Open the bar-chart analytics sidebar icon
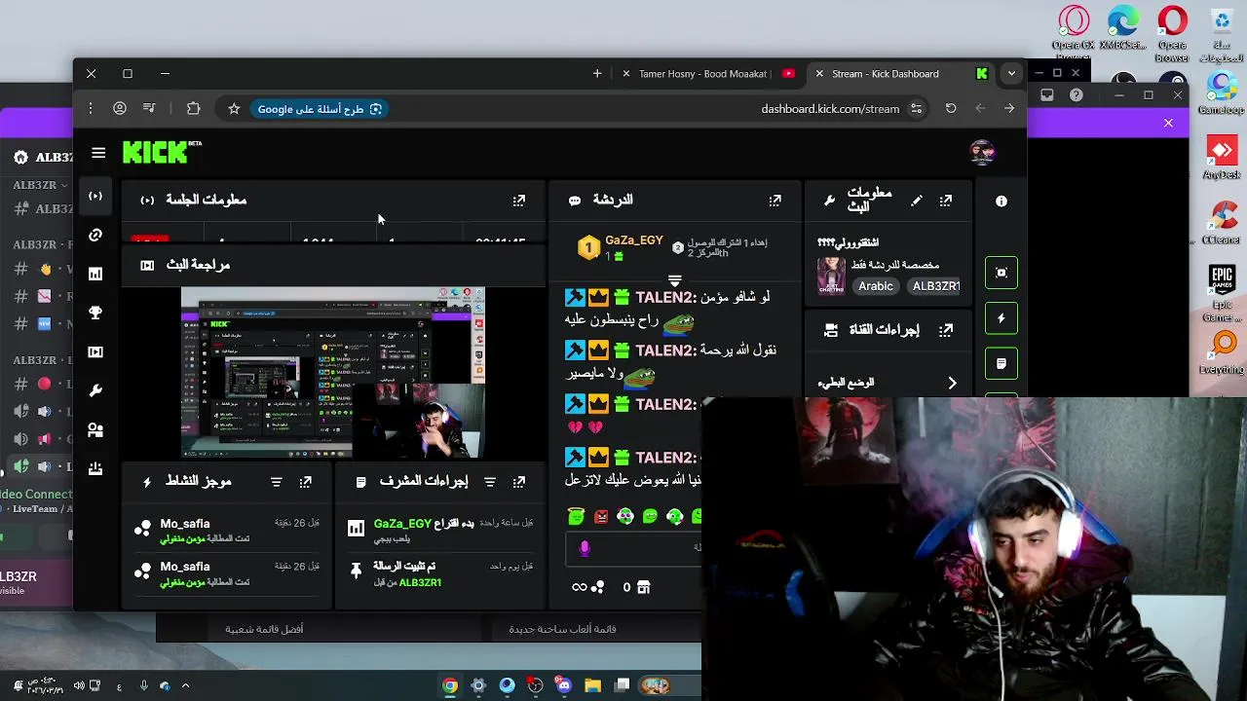The image size is (1247, 701). click(x=95, y=274)
